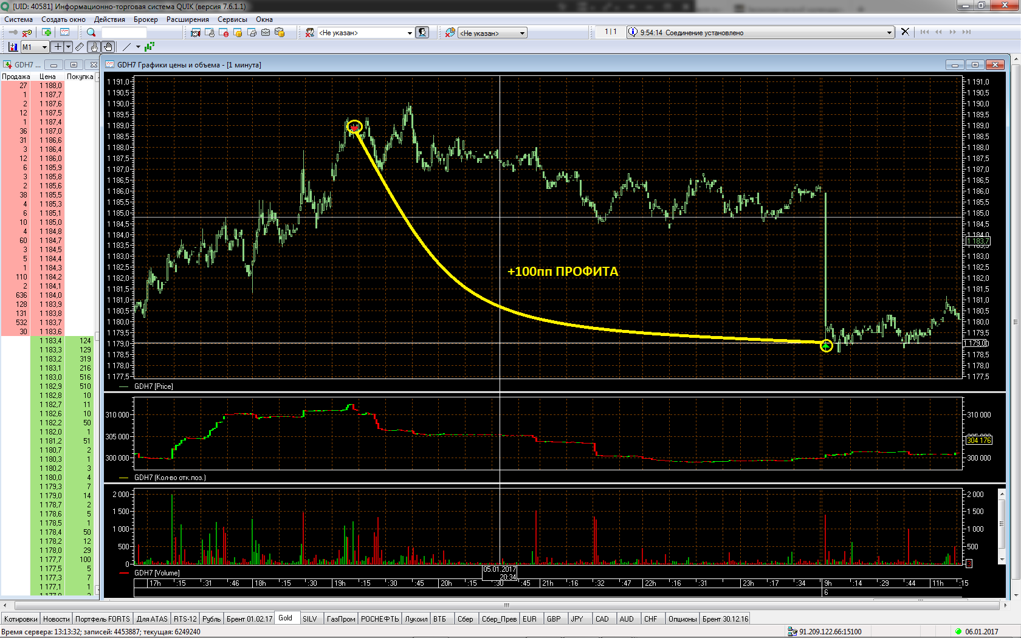Switch to the Для ATAS tab
Viewport: 1021px width, 638px height.
pos(152,619)
